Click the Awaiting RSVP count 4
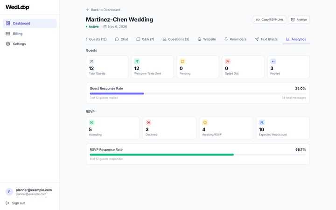 [x=204, y=129]
